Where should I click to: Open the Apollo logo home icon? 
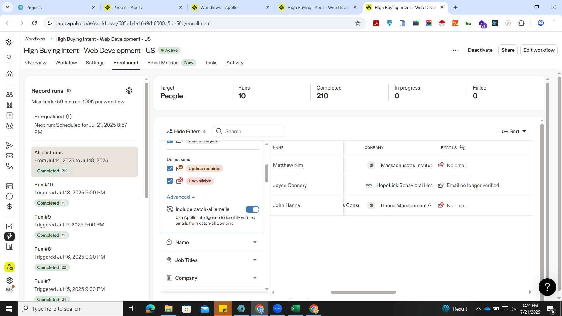tap(9, 42)
